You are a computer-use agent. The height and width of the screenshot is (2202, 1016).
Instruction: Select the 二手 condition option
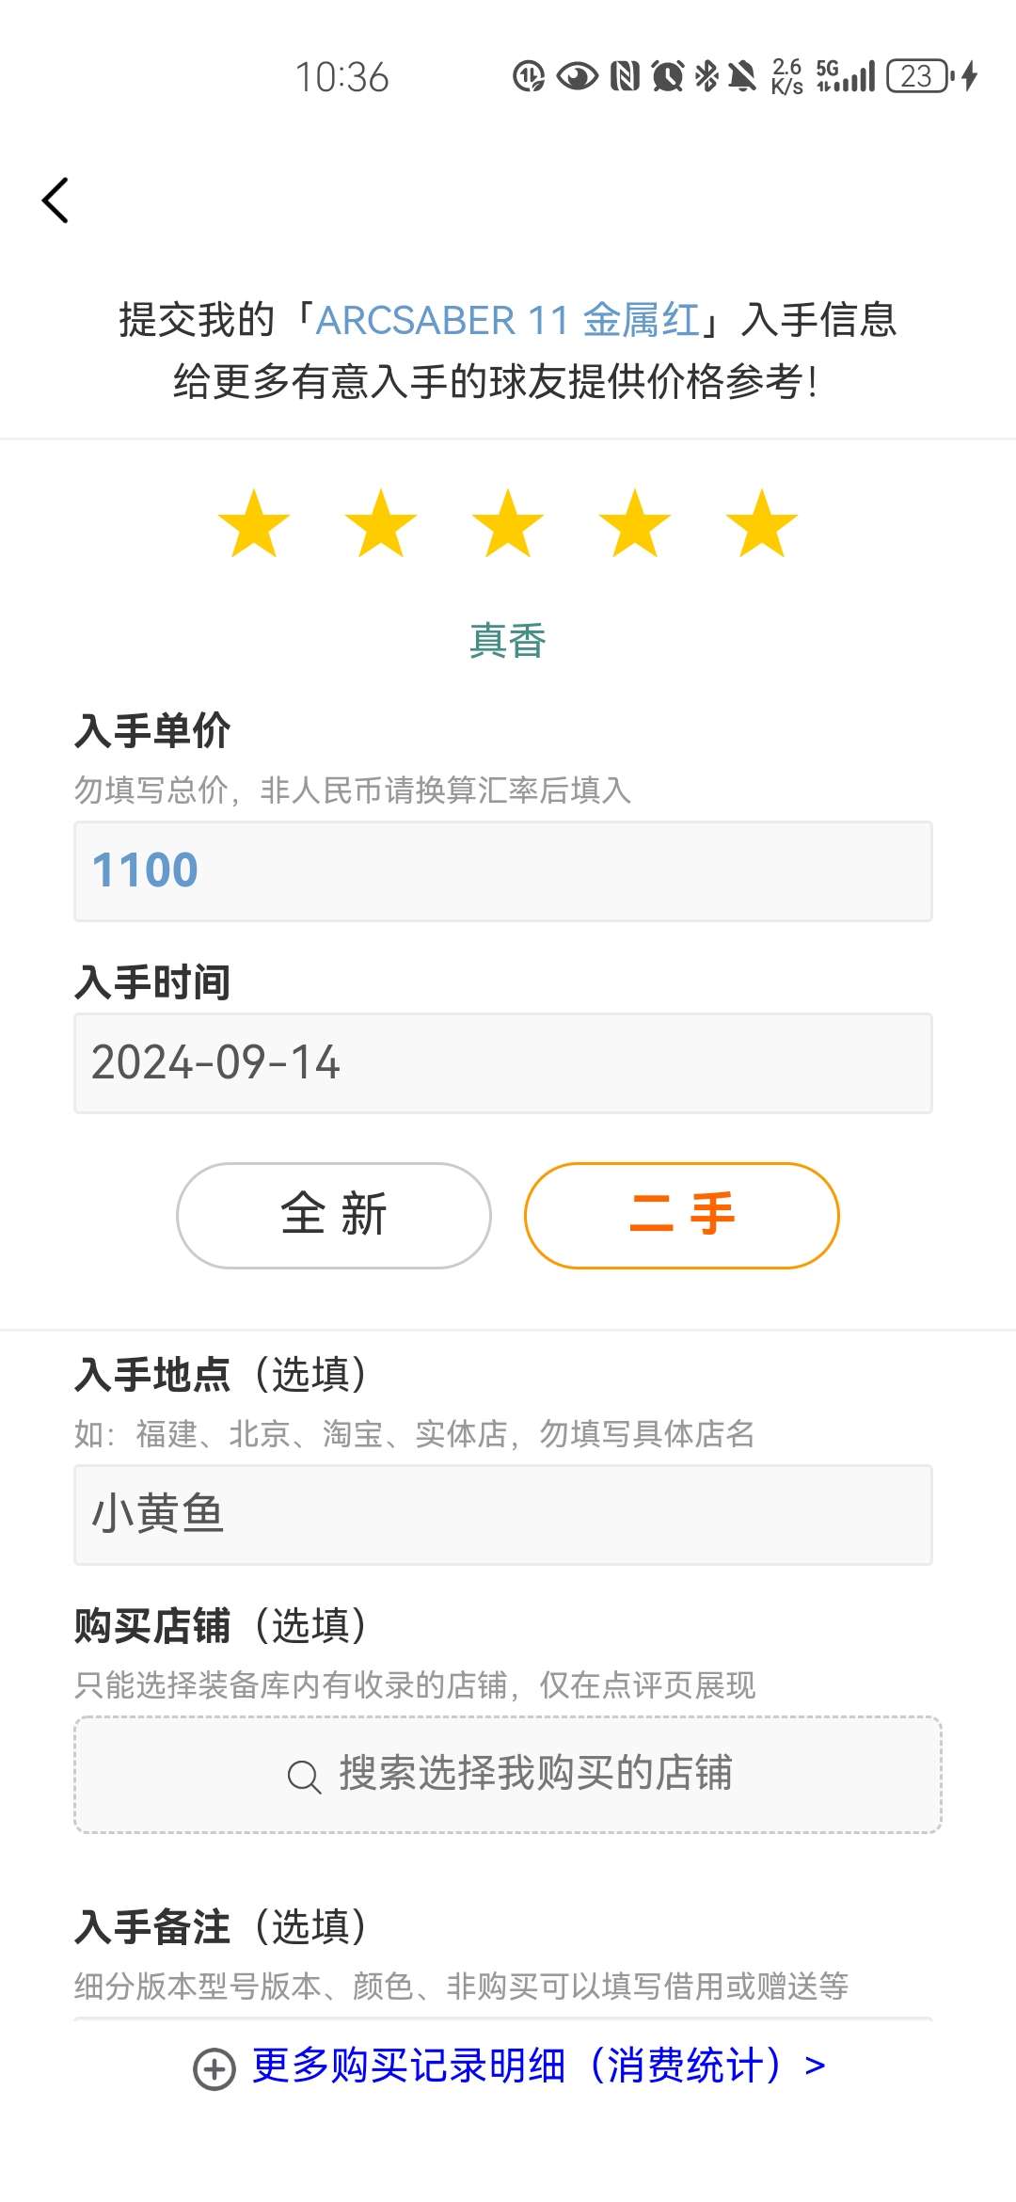(x=681, y=1215)
